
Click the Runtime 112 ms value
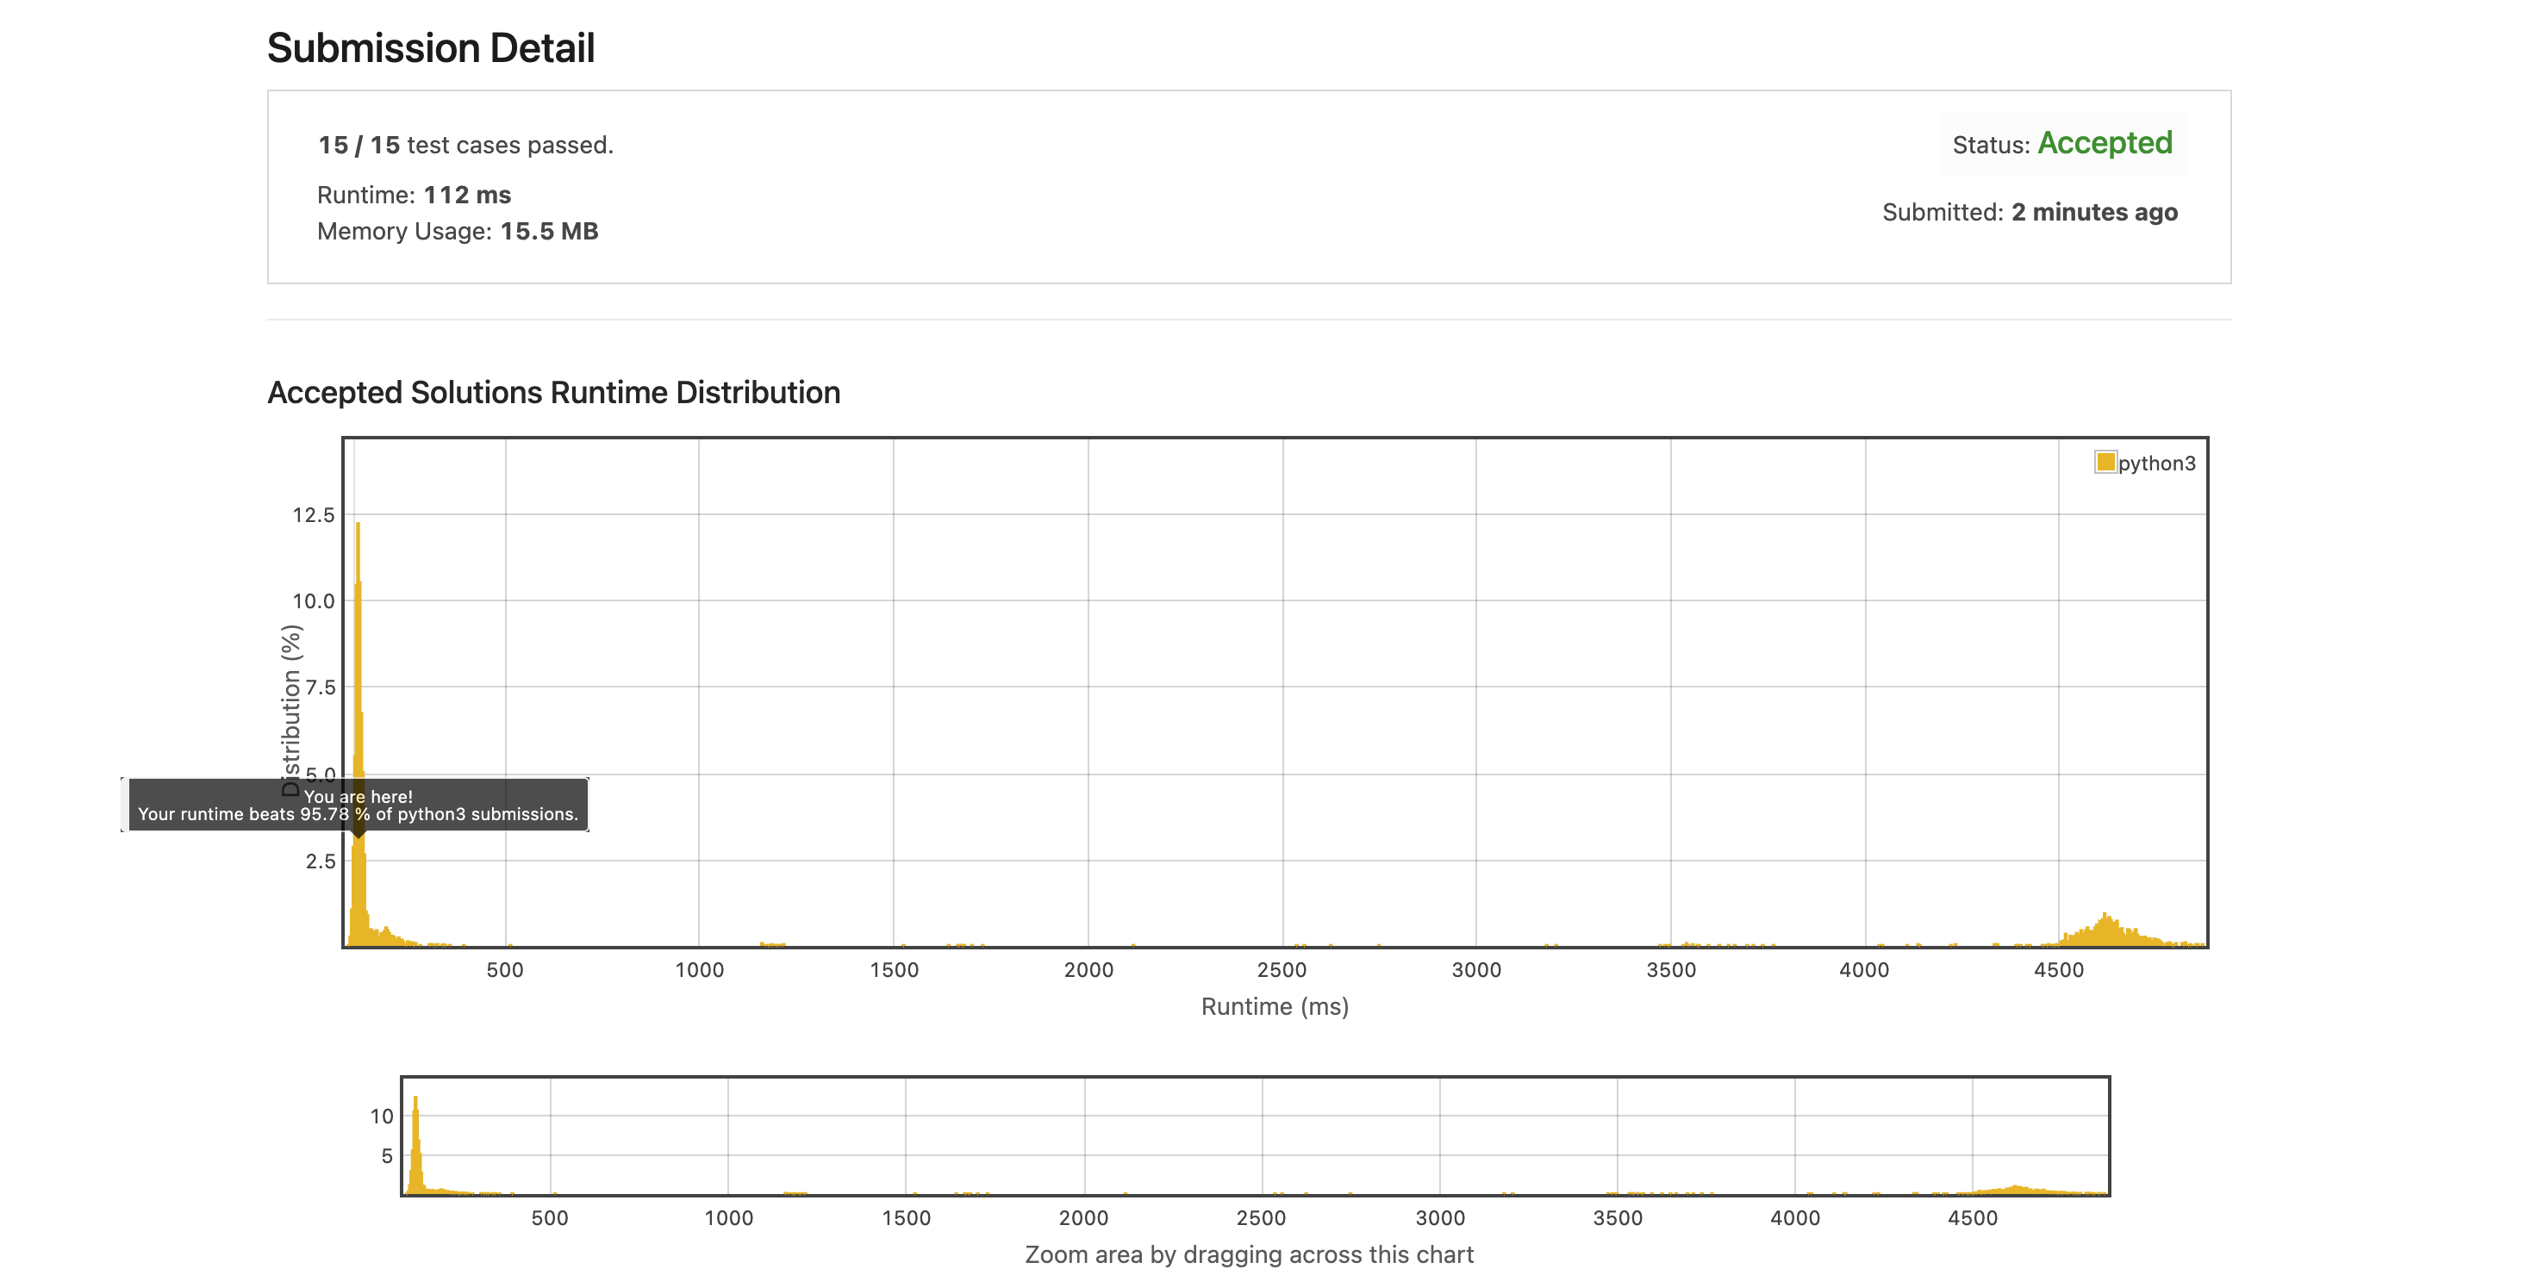coord(467,195)
